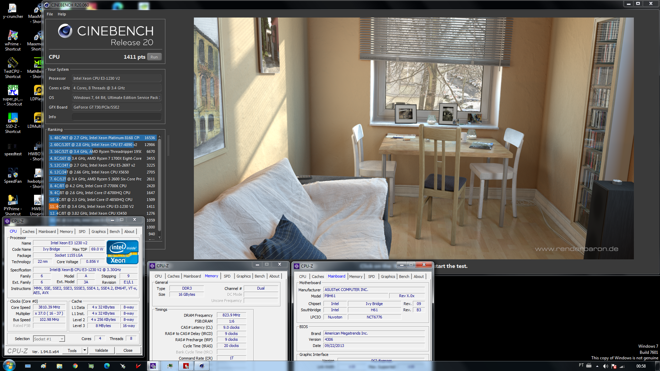660x371 pixels.
Task: Launch Google Chrome from the taskbar
Action: point(75,366)
